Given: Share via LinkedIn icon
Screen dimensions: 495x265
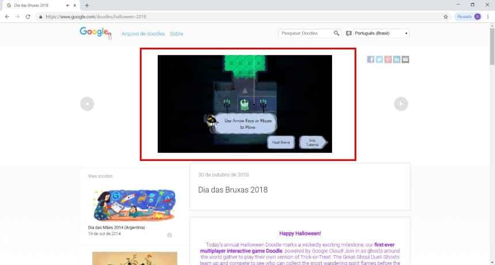Looking at the screenshot, I should 397,59.
